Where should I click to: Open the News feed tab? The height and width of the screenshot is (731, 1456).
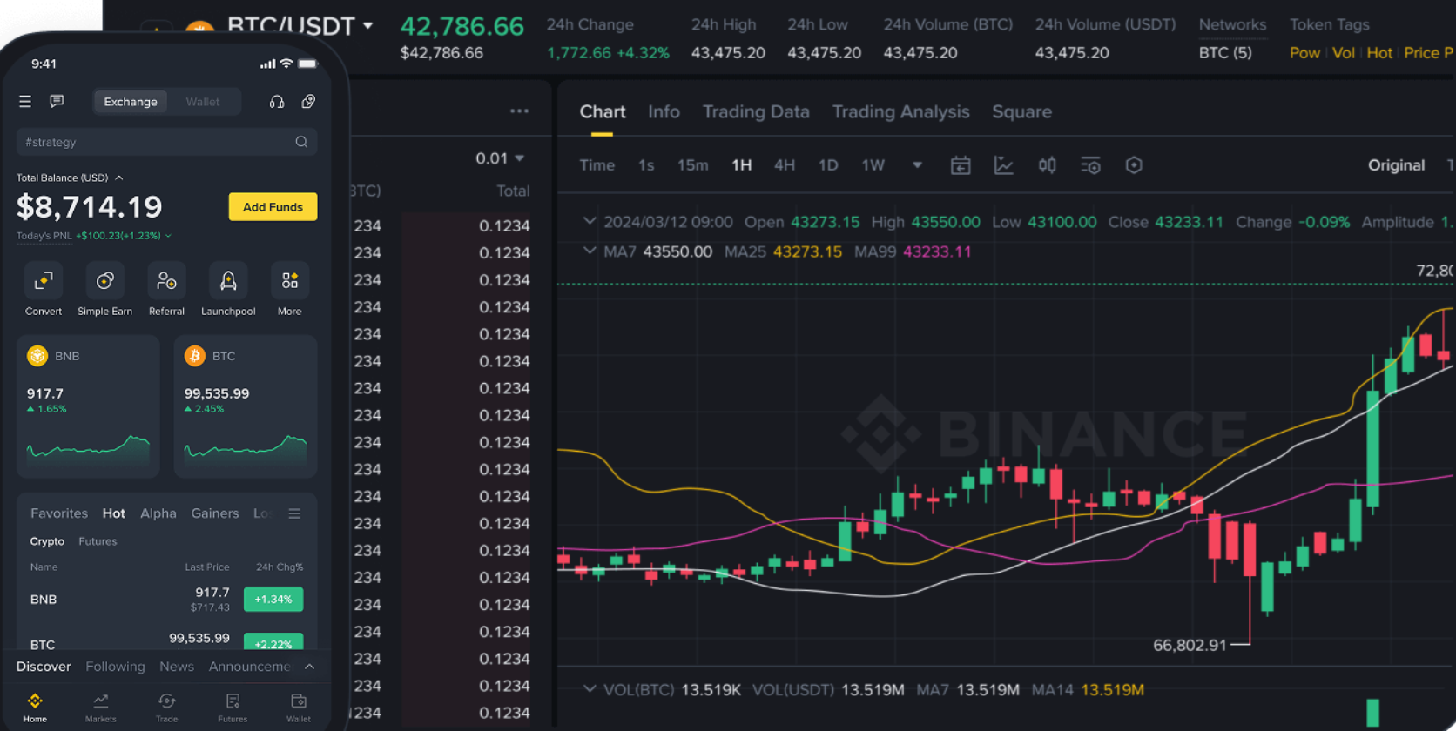click(x=177, y=667)
